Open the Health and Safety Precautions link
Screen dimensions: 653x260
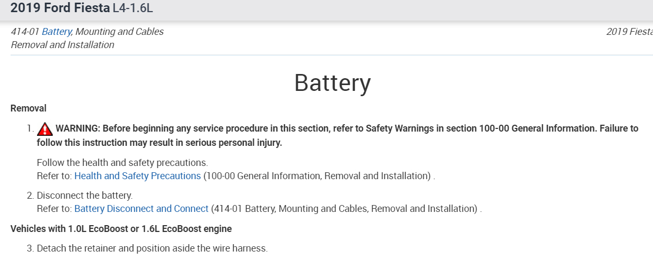137,176
